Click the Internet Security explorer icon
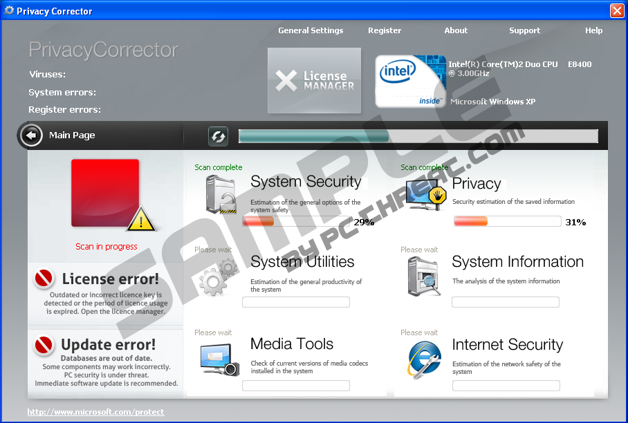628x423 pixels. point(424,359)
